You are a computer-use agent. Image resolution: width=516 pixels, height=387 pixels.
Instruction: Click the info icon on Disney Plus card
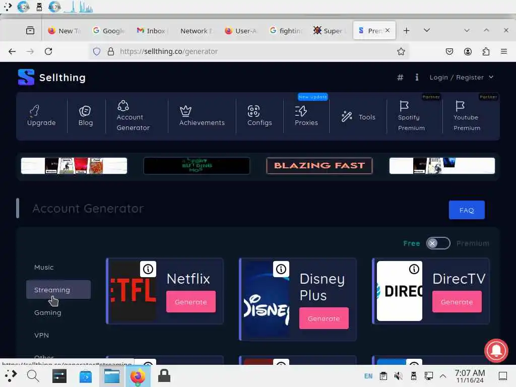pos(281,269)
